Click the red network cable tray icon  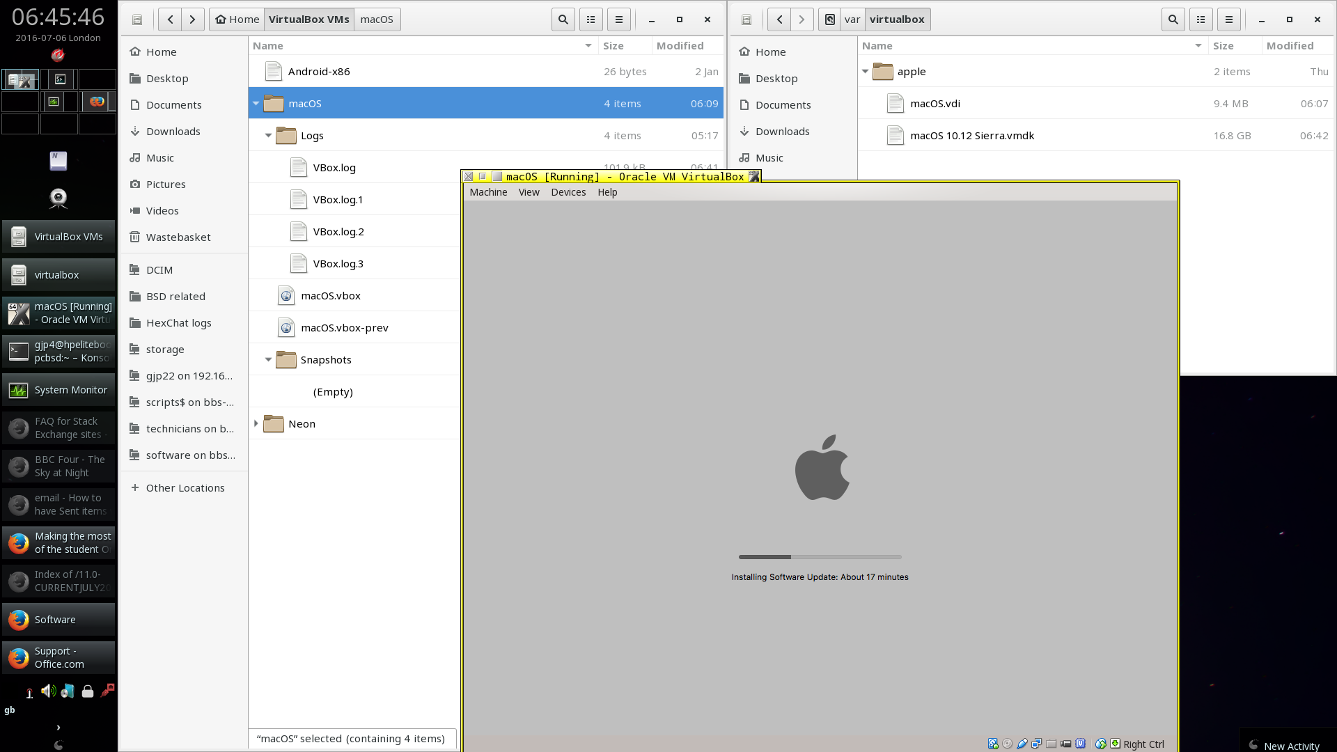point(107,690)
